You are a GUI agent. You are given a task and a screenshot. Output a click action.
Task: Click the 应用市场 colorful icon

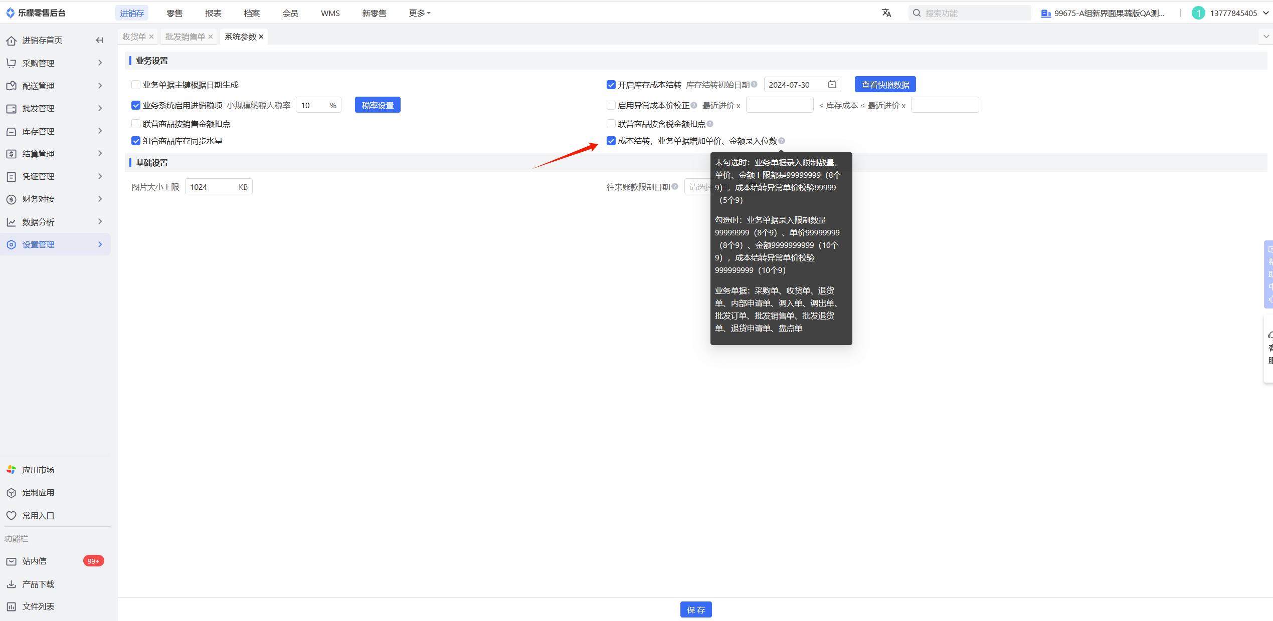click(x=11, y=470)
